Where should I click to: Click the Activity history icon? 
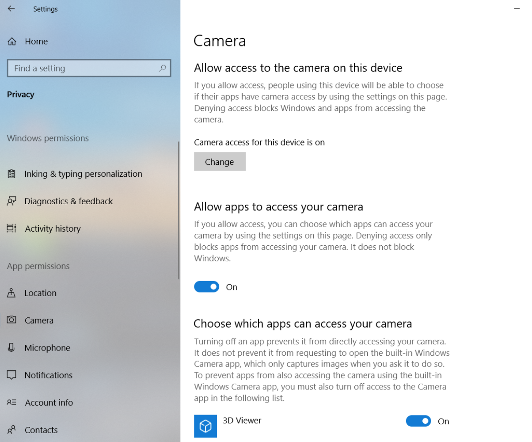tap(12, 229)
